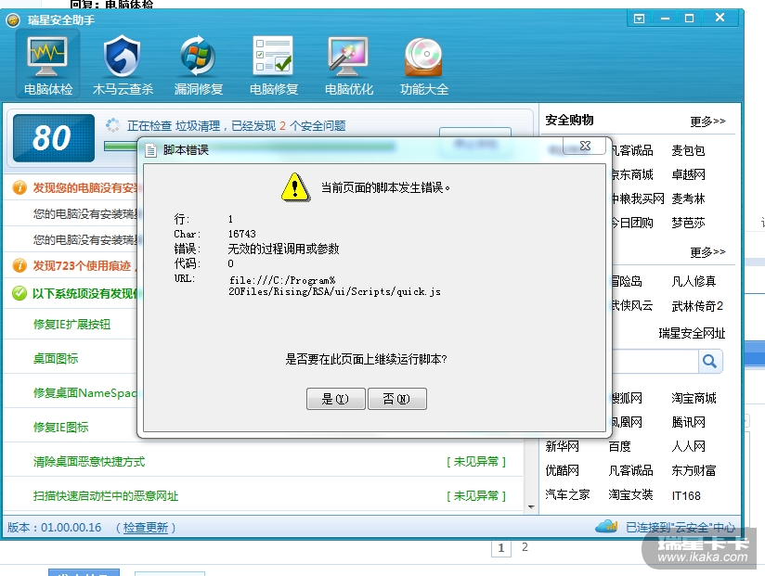
Task: Click the error URL quick.js text
Action: point(334,286)
